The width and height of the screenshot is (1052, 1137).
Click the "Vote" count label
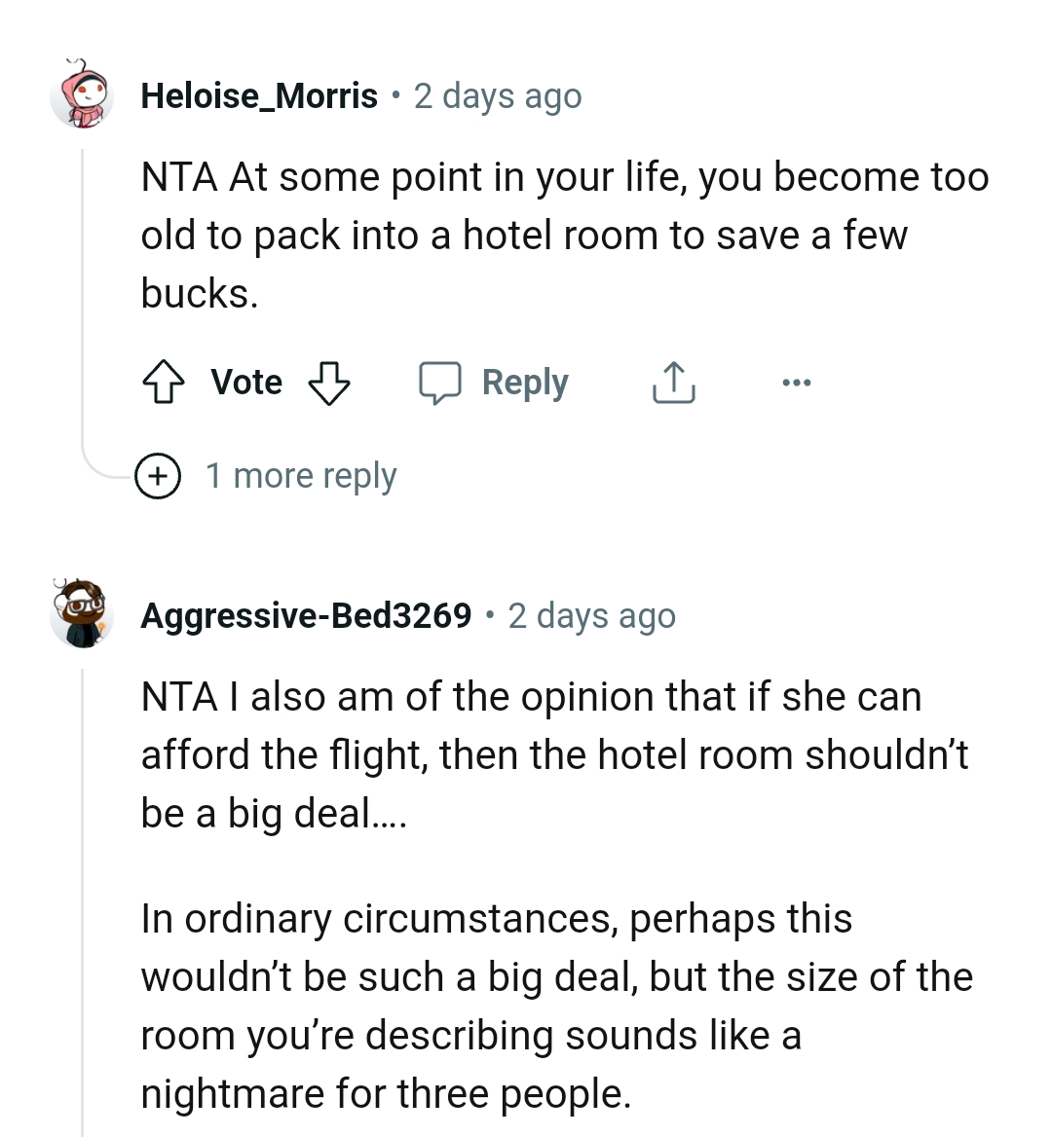tap(246, 383)
